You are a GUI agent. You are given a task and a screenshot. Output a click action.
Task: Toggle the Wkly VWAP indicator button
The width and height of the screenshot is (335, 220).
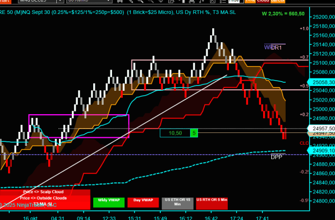coord(109,202)
